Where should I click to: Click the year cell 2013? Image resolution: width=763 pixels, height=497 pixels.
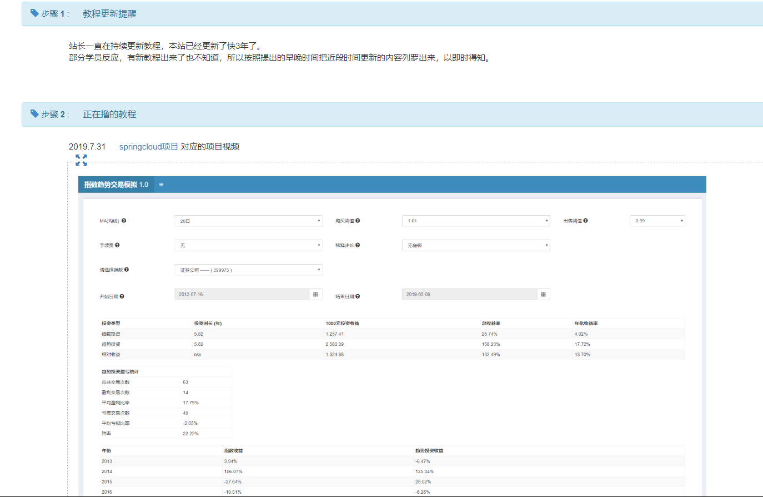coord(107,461)
